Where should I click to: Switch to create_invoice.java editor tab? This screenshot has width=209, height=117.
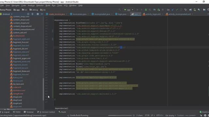pyautogui.click(x=56, y=14)
